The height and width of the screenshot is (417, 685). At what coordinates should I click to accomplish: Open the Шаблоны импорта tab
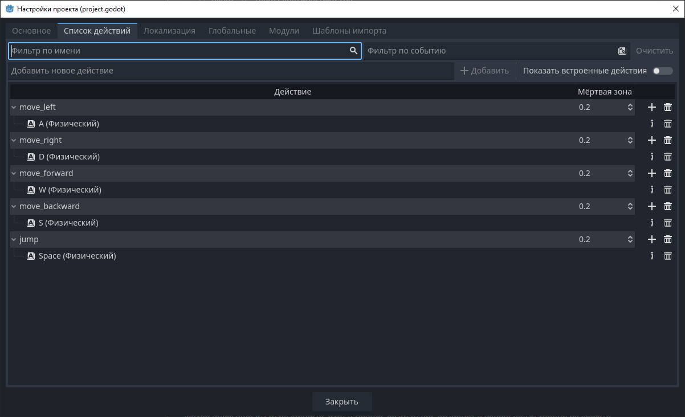point(349,31)
